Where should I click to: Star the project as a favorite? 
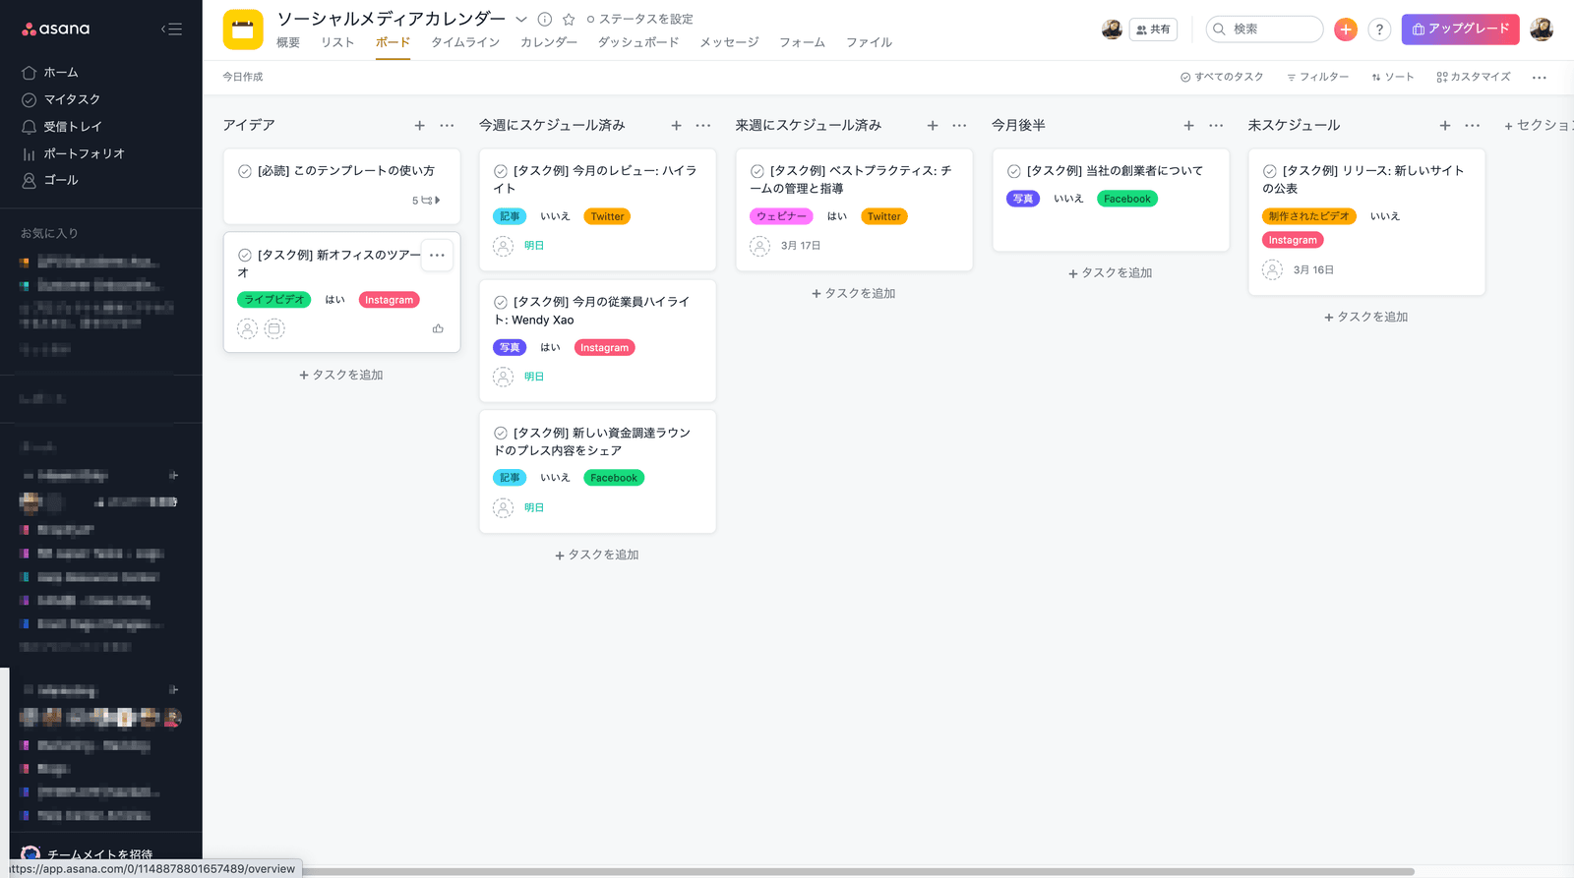[569, 19]
